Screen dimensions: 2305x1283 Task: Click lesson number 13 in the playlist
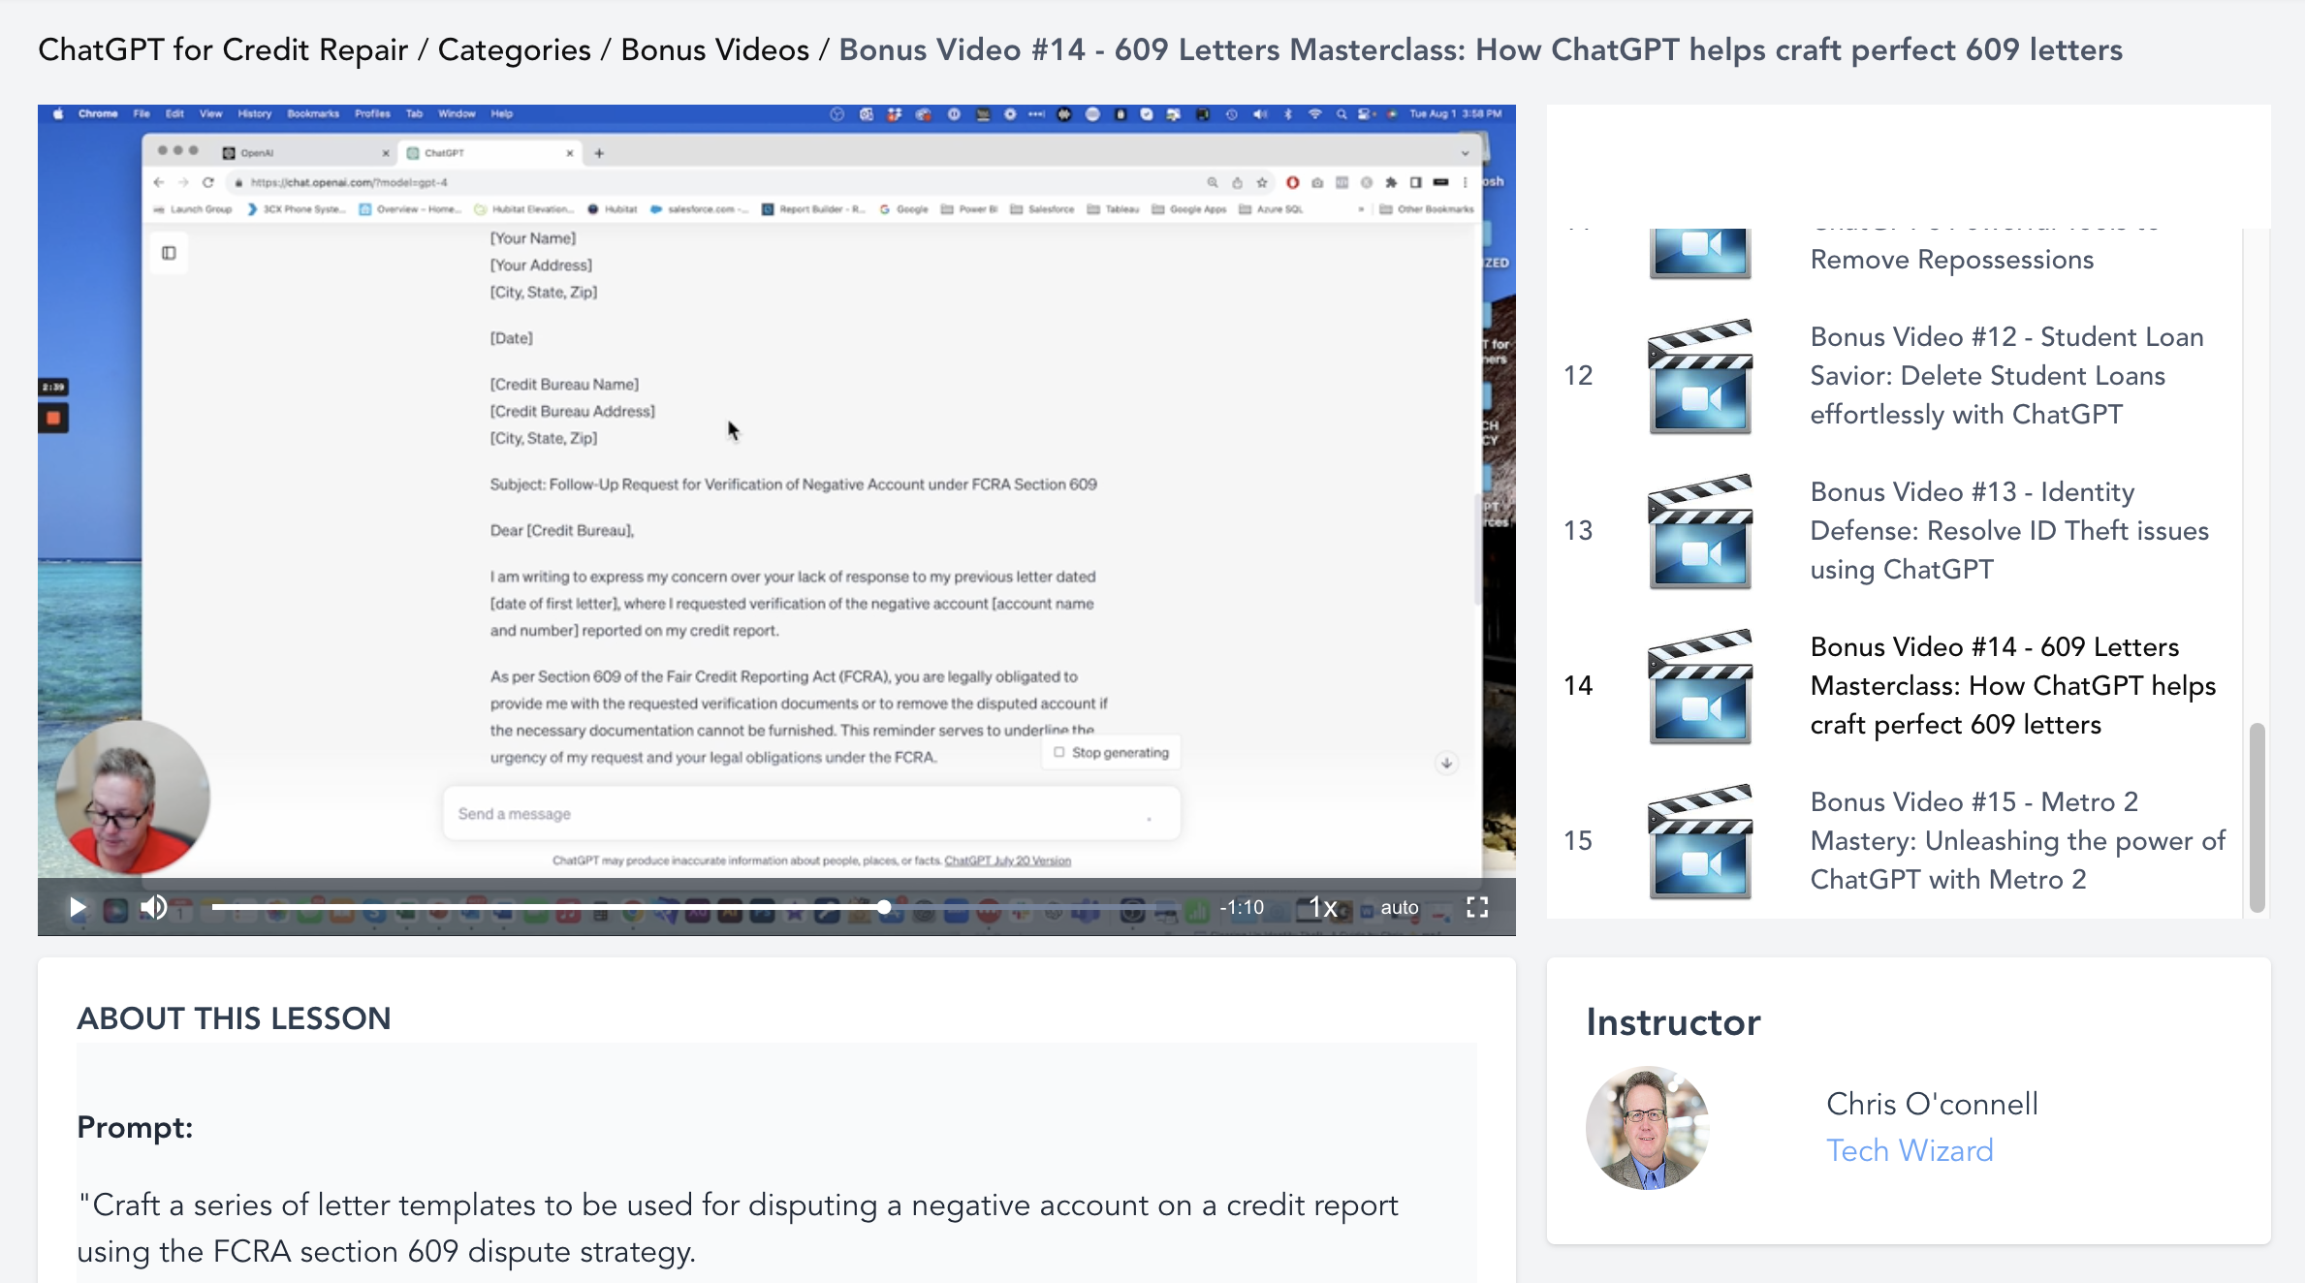tap(1578, 531)
